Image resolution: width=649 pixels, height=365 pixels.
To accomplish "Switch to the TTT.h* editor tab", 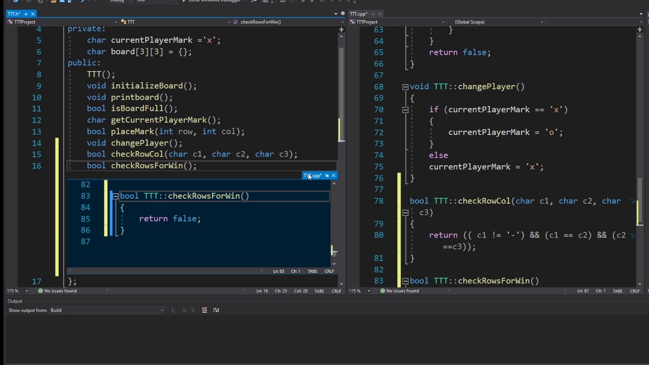I will click(14, 14).
